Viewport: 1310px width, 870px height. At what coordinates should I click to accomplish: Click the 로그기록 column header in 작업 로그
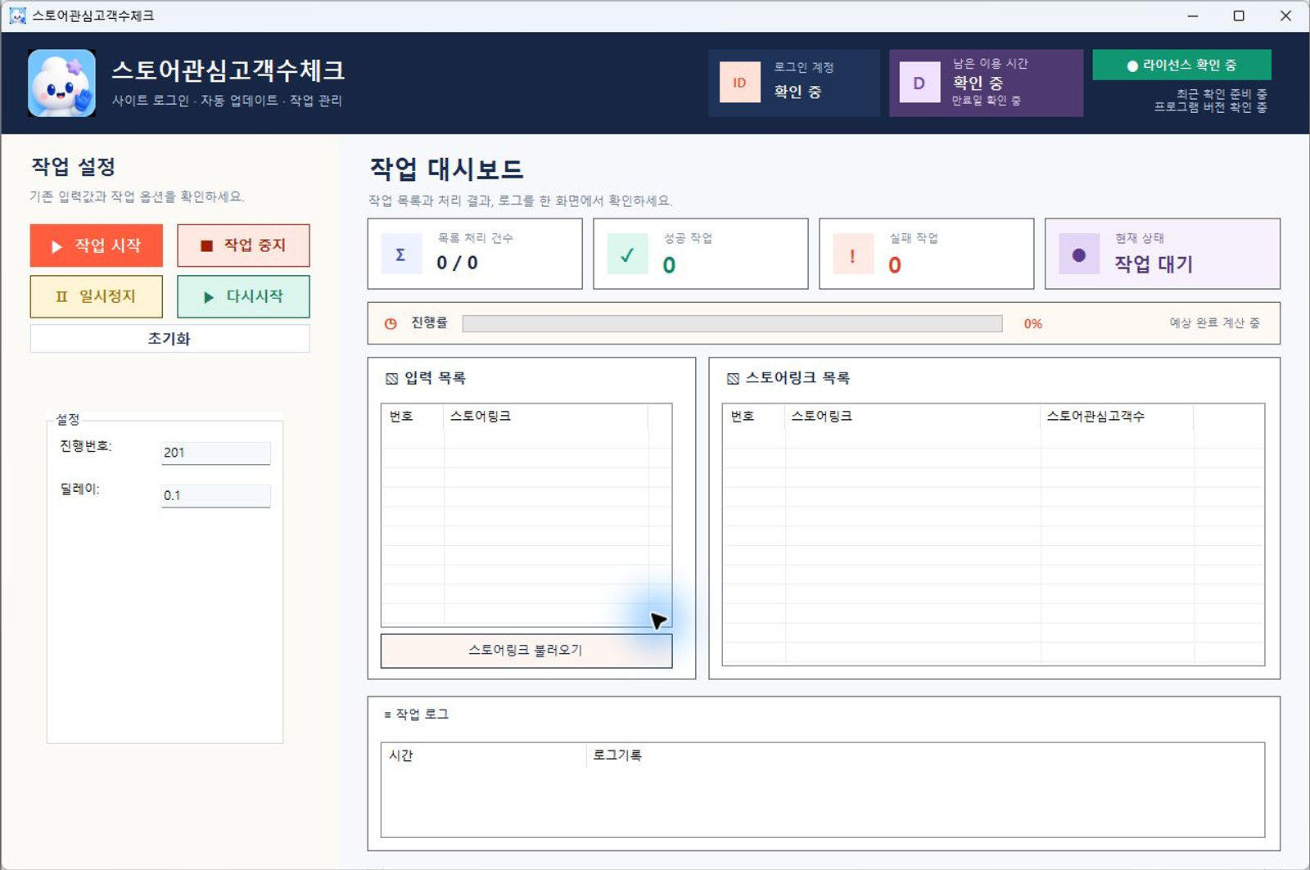click(925, 755)
